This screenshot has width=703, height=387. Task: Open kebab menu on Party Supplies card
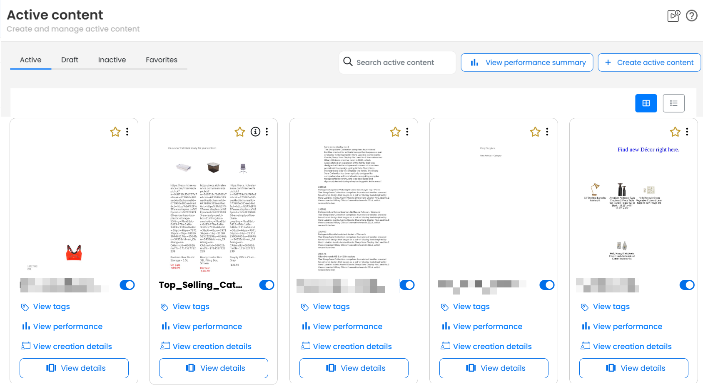point(547,132)
